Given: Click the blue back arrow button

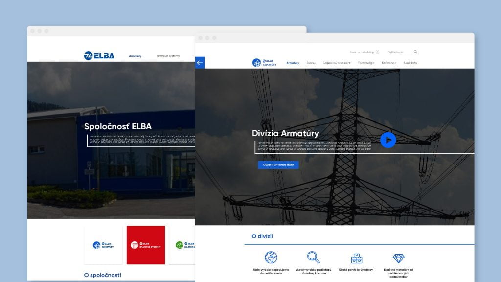Looking at the screenshot, I should (200, 63).
